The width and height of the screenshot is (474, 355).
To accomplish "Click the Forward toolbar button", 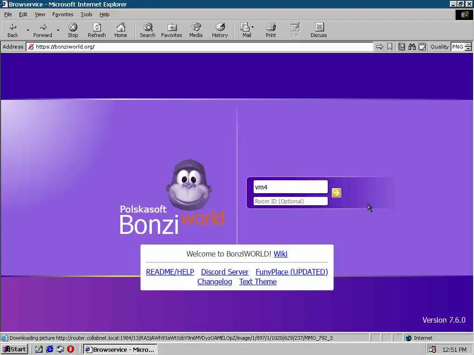I will (43, 30).
